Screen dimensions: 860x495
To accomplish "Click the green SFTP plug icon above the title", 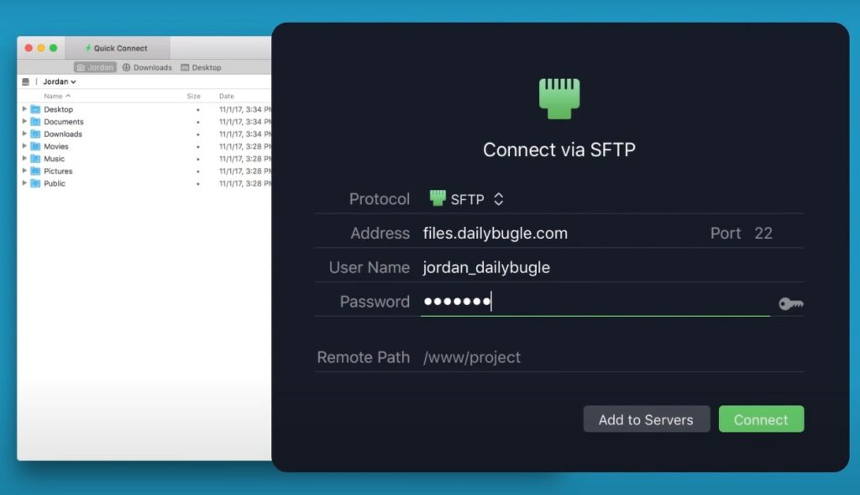I will pos(559,97).
